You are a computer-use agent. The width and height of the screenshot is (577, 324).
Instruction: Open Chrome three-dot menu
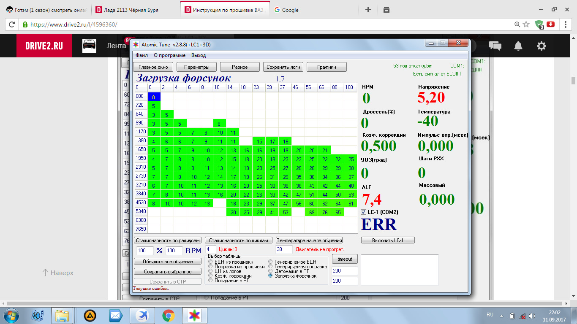coord(566,24)
